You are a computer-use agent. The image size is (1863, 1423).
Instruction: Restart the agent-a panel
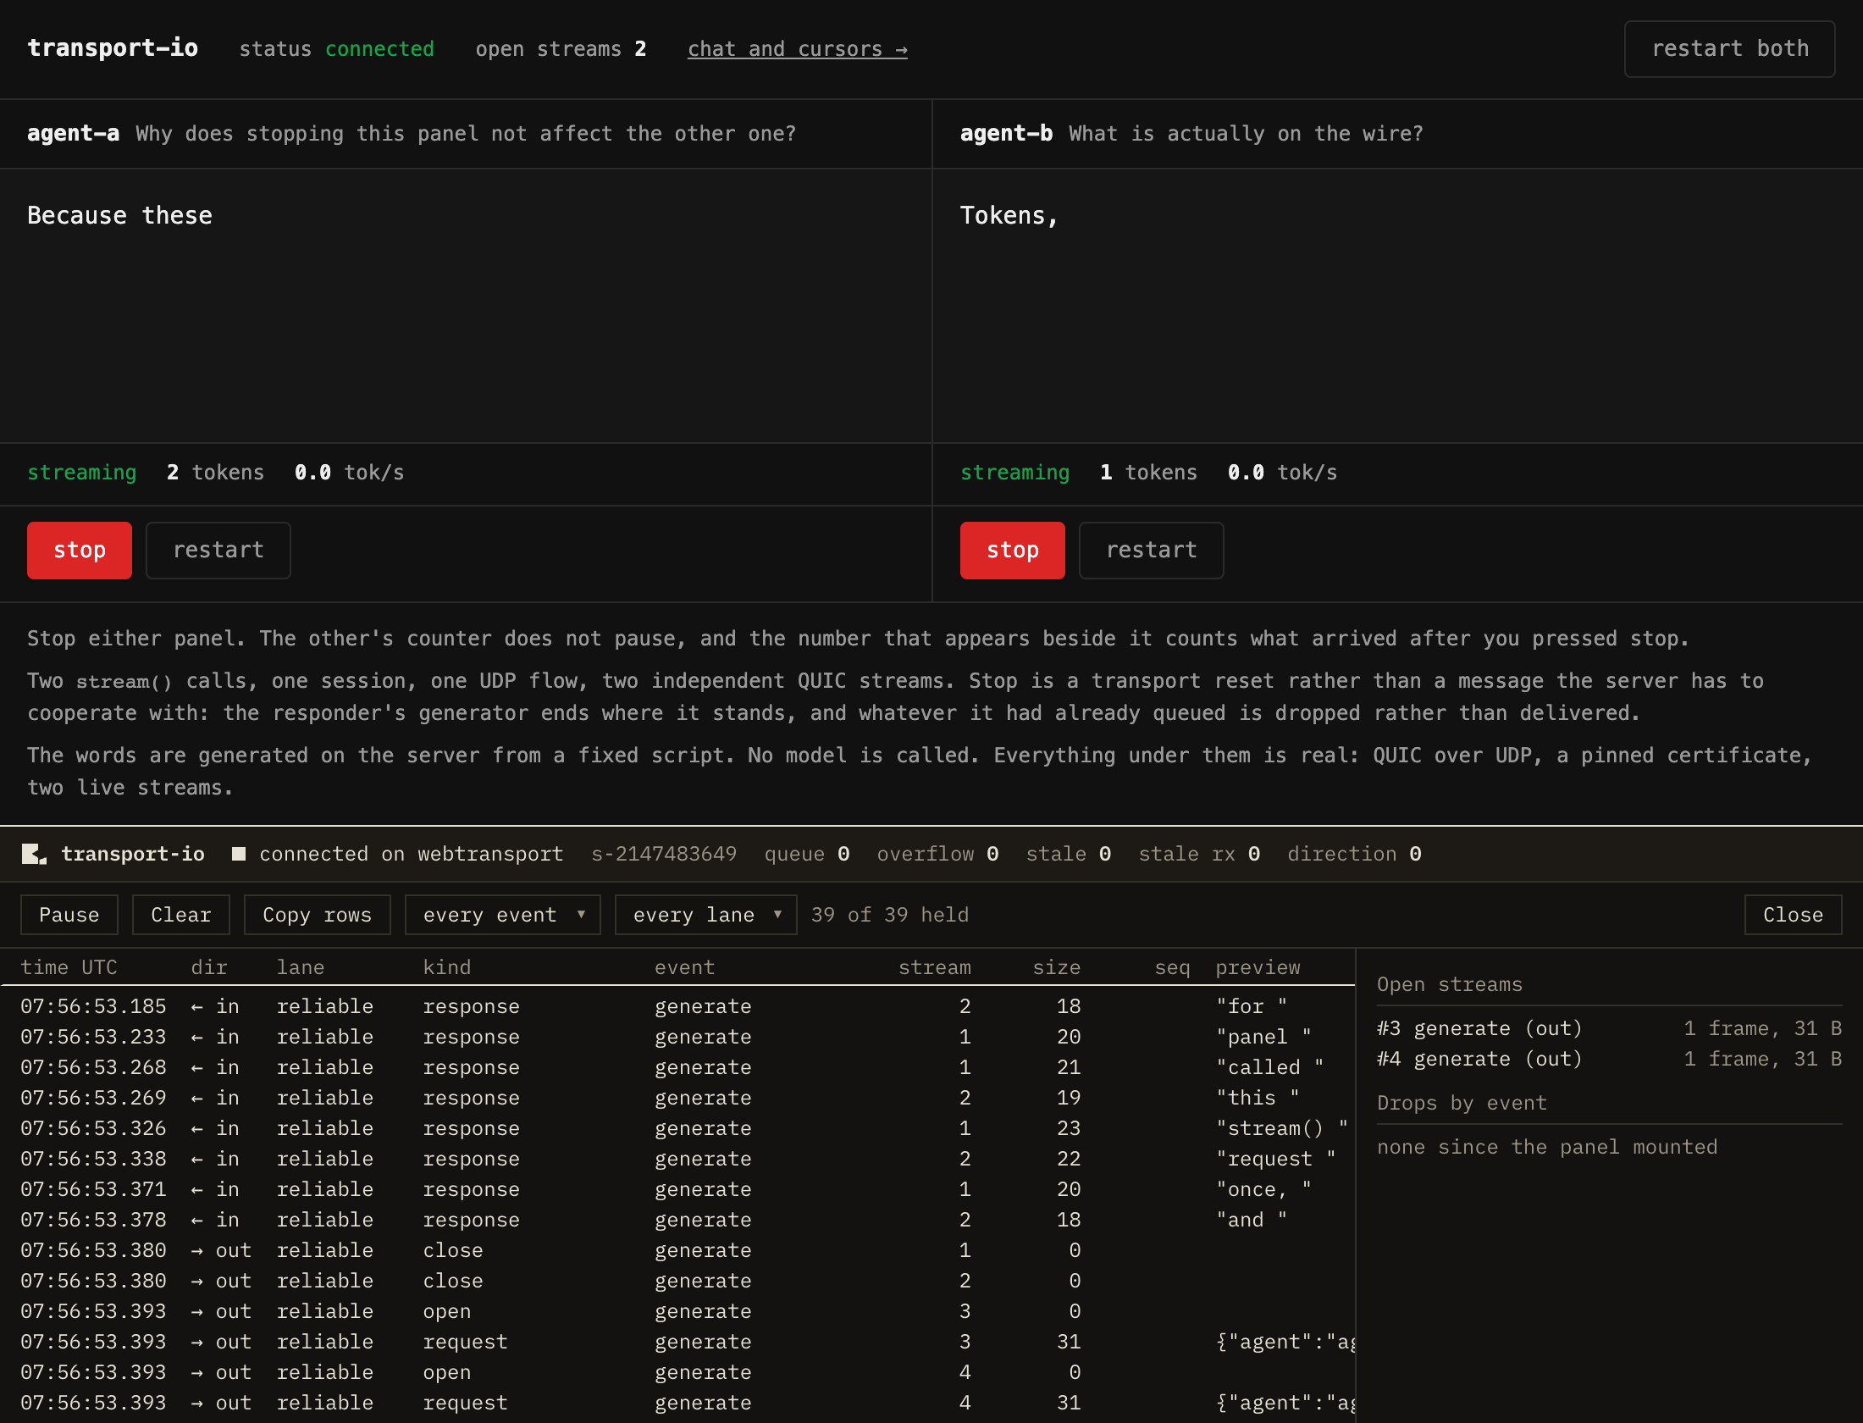click(x=218, y=551)
